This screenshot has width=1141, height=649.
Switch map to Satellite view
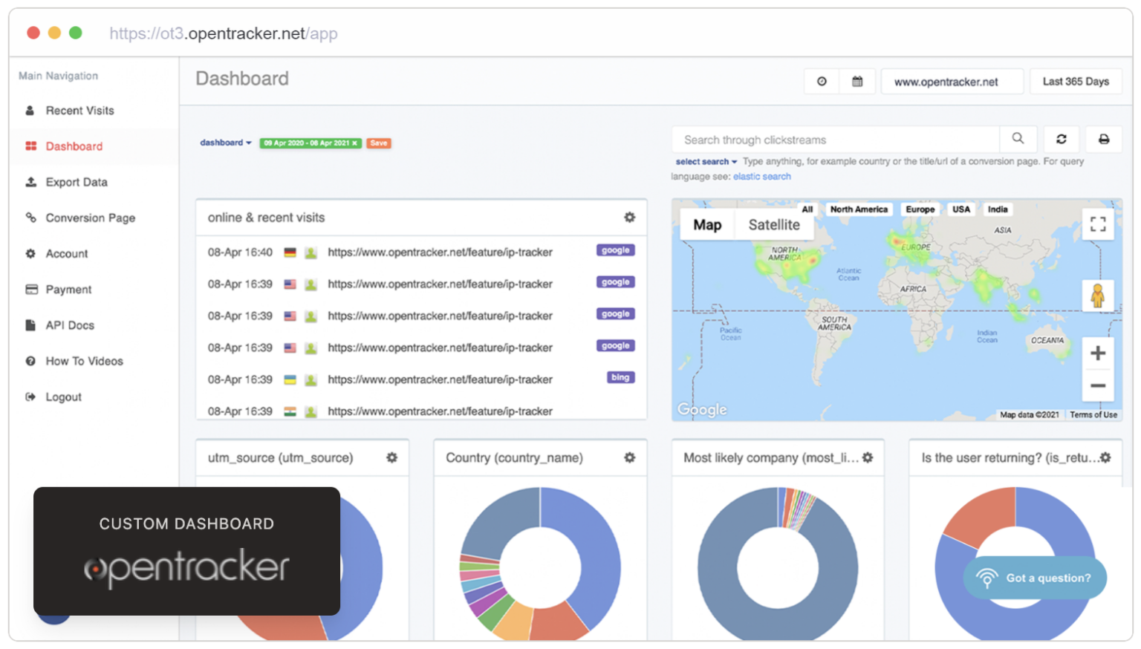[773, 225]
